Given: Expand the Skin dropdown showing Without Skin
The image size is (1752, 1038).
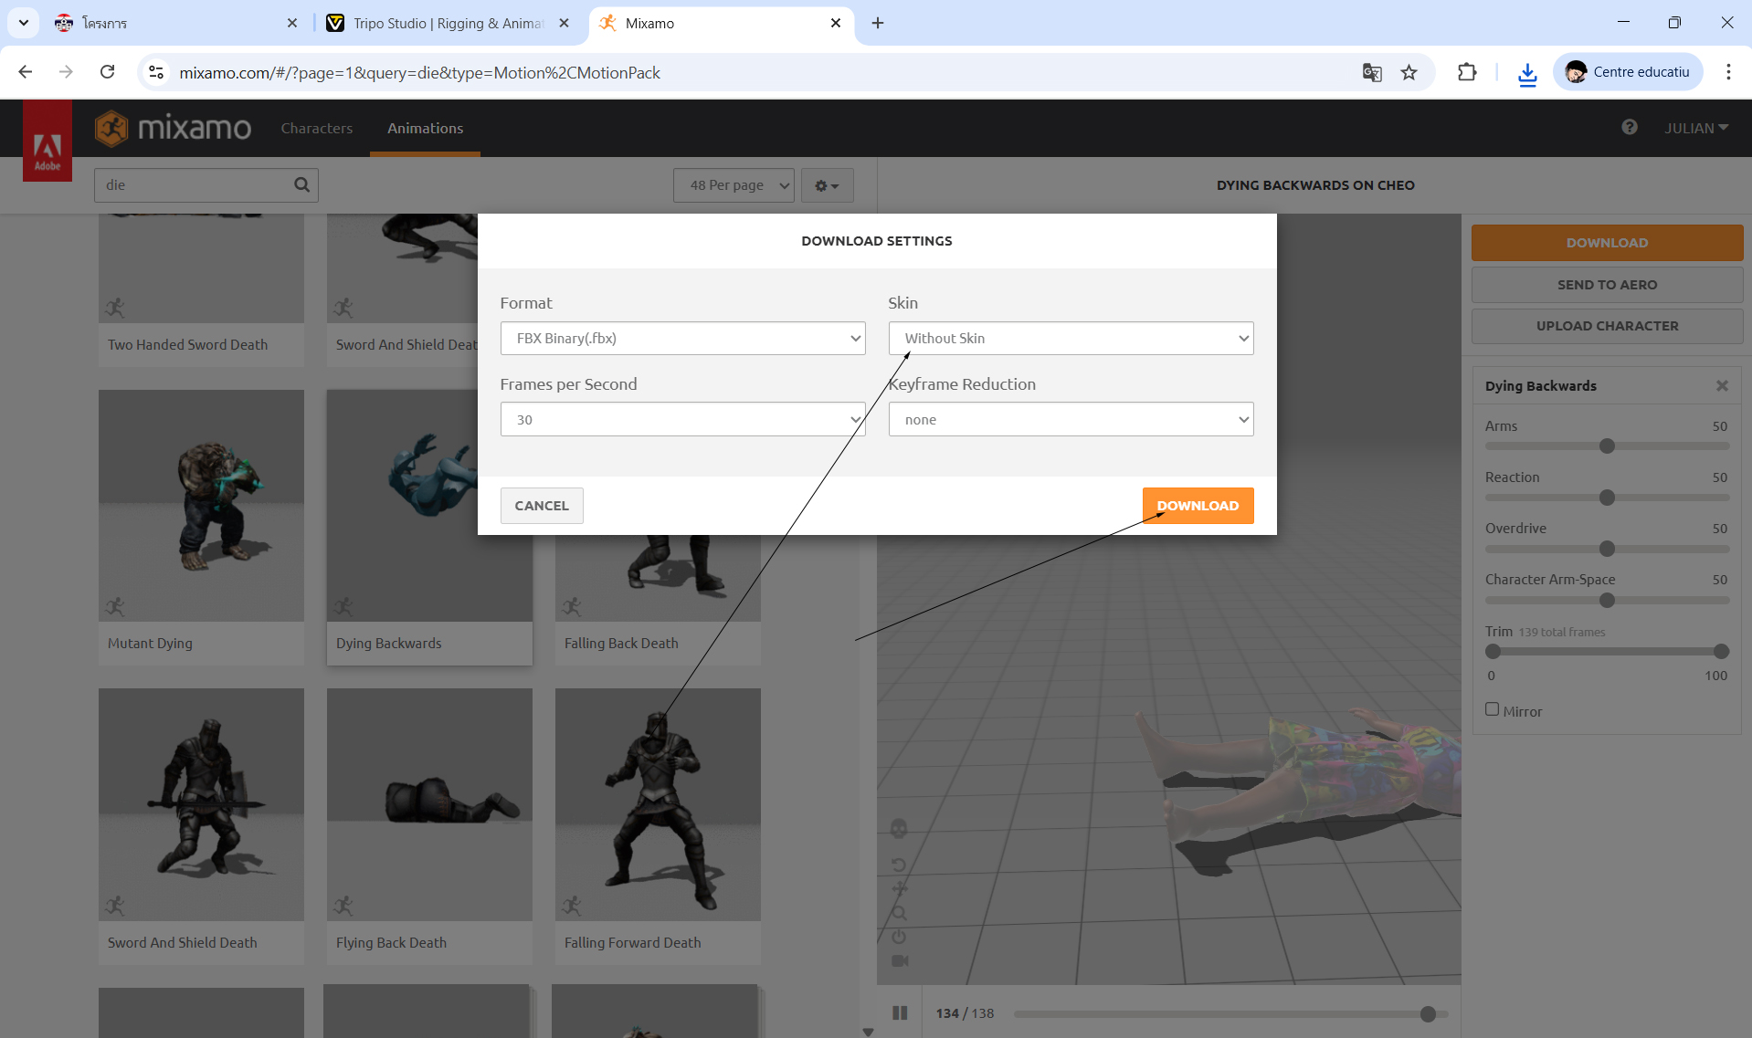Looking at the screenshot, I should tap(1071, 339).
